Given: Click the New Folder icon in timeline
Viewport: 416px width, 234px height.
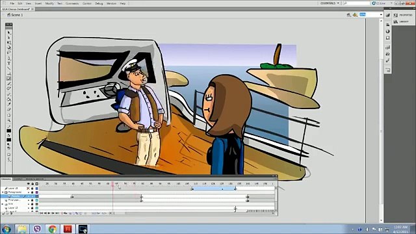Looking at the screenshot, I should point(7,213).
